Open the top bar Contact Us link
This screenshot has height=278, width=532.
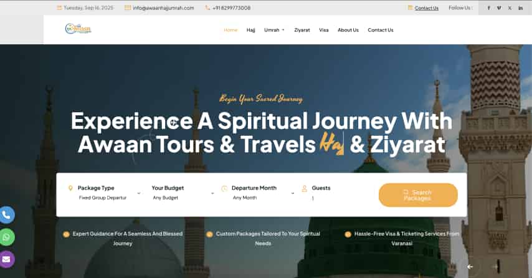click(427, 8)
